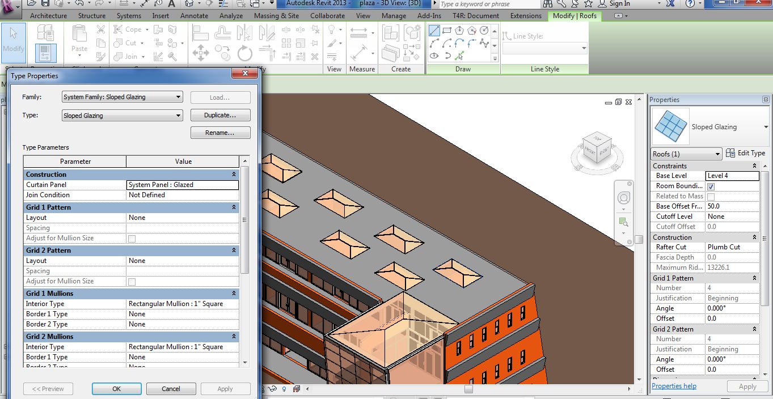Click the ViewCube in 3D view

597,145
